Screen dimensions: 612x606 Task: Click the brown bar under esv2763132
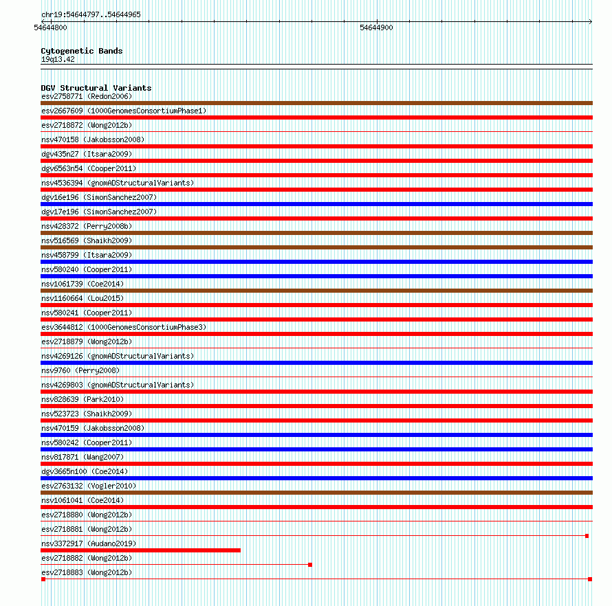pyautogui.click(x=316, y=493)
